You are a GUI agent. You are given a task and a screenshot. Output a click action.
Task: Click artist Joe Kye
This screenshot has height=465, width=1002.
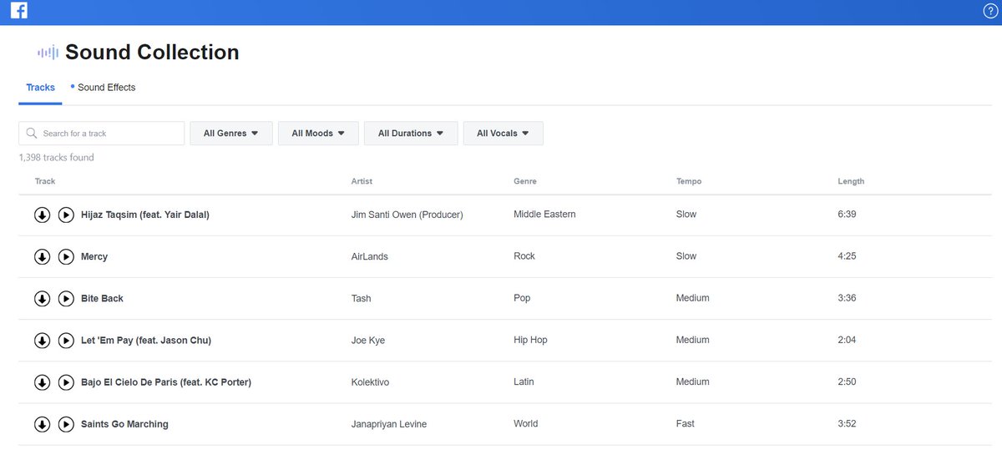(x=368, y=340)
